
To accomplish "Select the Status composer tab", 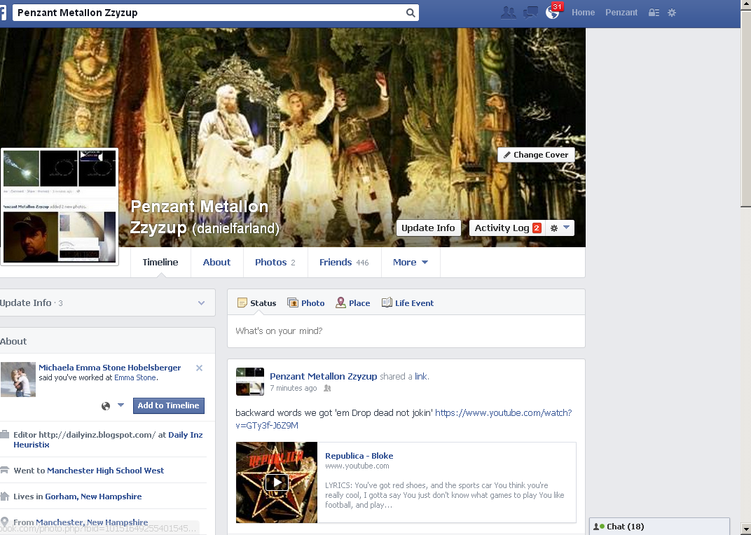I will pos(256,303).
